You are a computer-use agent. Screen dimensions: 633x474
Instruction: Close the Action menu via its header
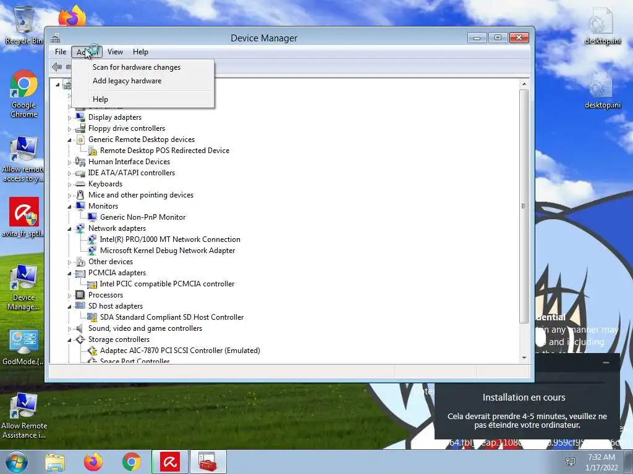[87, 52]
